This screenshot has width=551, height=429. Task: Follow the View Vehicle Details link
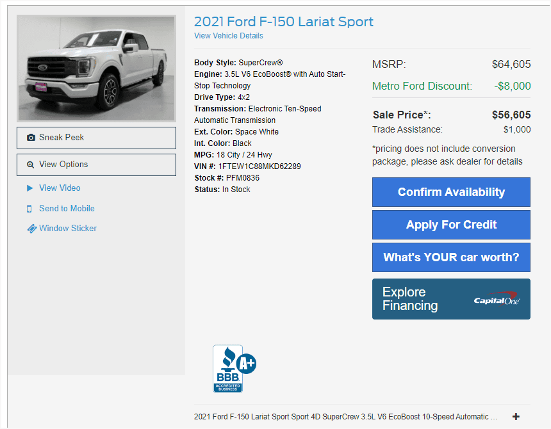coord(229,36)
